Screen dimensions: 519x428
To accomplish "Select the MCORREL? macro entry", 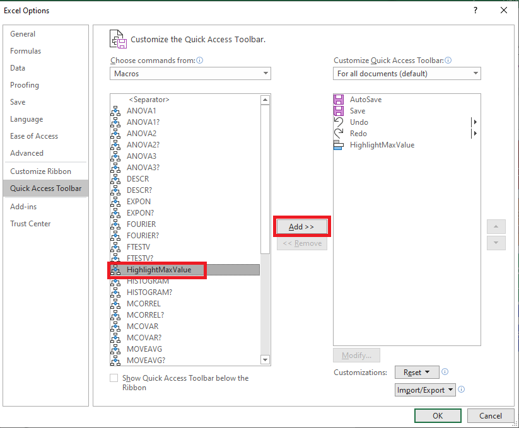I will 185,315.
